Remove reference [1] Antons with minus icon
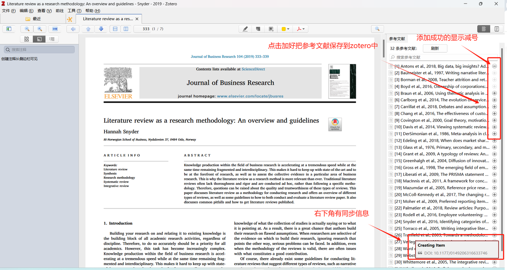The width and height of the screenshot is (507, 270). click(x=494, y=66)
